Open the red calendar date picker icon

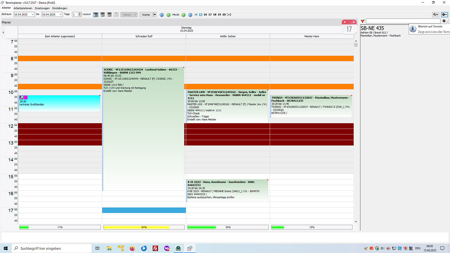coord(349,27)
